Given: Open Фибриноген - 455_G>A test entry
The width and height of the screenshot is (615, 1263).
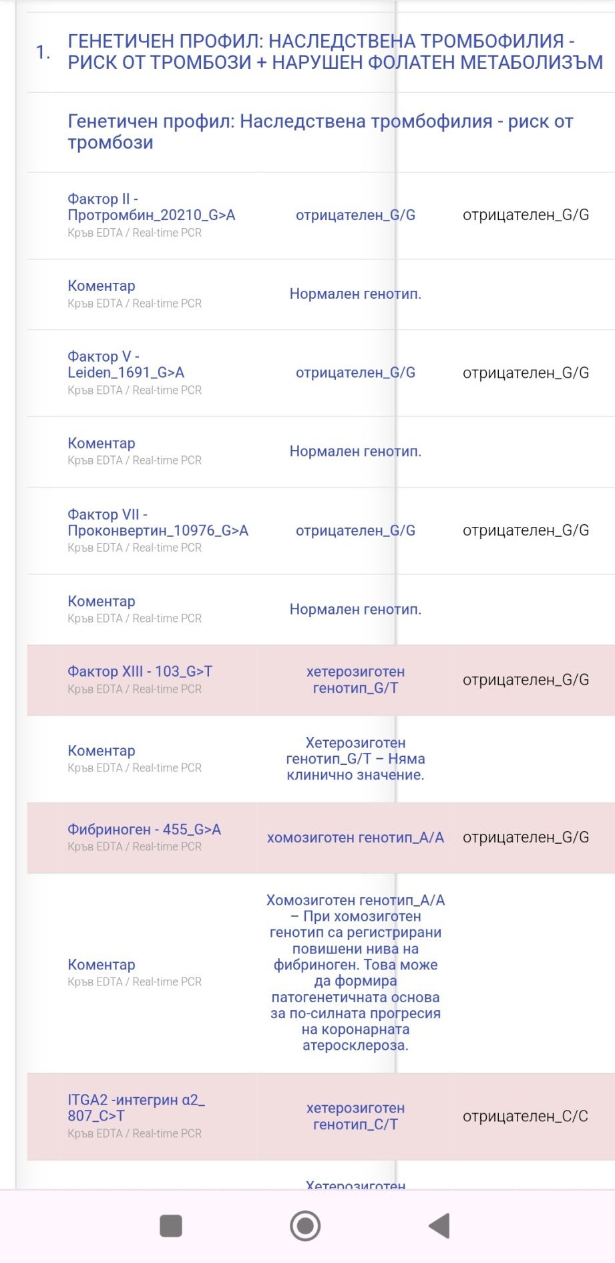Looking at the screenshot, I should pyautogui.click(x=144, y=829).
